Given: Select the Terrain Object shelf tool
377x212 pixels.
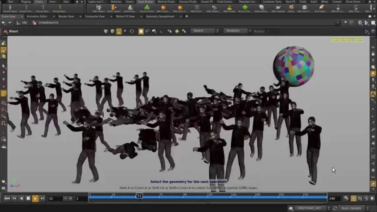Looking at the screenshot, I should (x=245, y=8).
